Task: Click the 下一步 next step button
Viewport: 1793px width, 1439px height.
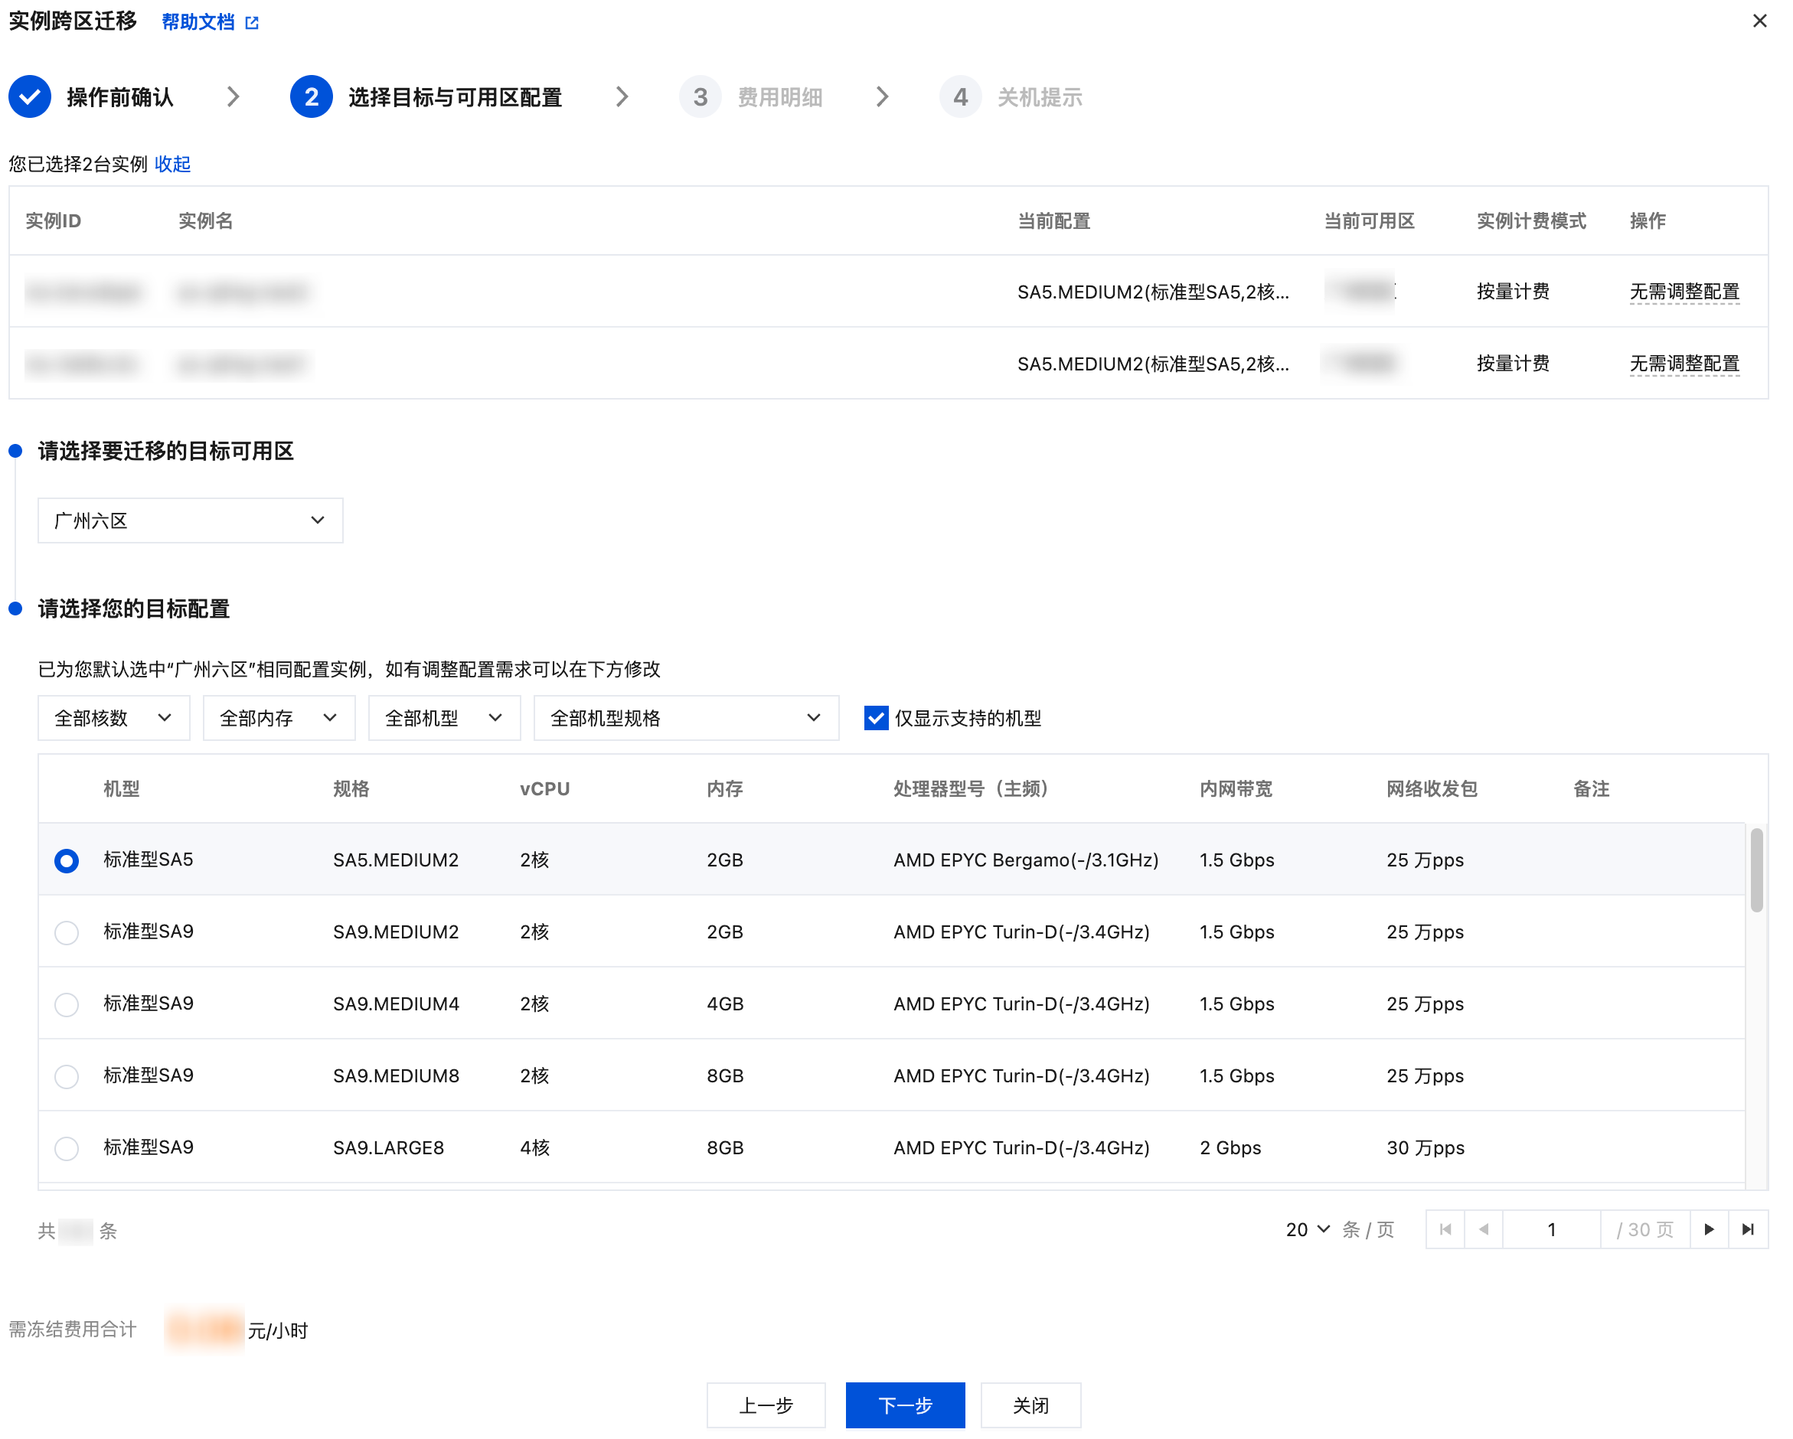Action: (x=905, y=1405)
